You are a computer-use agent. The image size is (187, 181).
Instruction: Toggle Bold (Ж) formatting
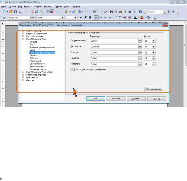pos(81,18)
